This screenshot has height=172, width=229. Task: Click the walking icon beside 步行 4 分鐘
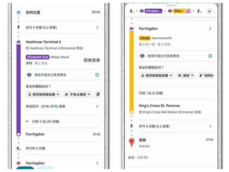point(19,27)
